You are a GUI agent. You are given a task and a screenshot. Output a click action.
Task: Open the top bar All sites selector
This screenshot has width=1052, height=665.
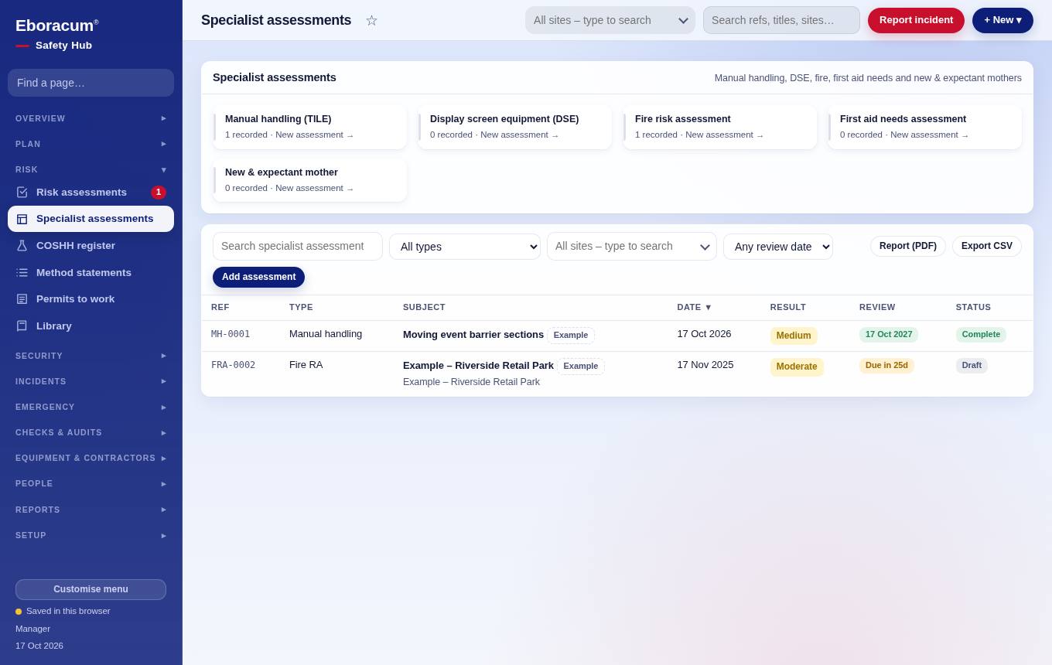[610, 20]
